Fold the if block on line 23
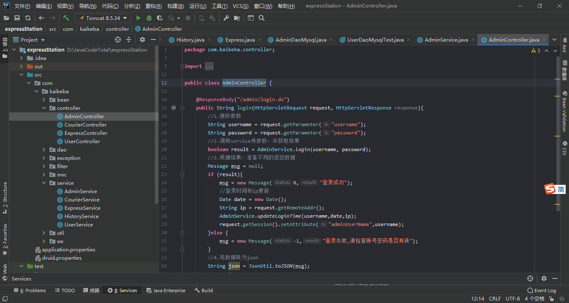This screenshot has width=569, height=303. pyautogui.click(x=182, y=174)
